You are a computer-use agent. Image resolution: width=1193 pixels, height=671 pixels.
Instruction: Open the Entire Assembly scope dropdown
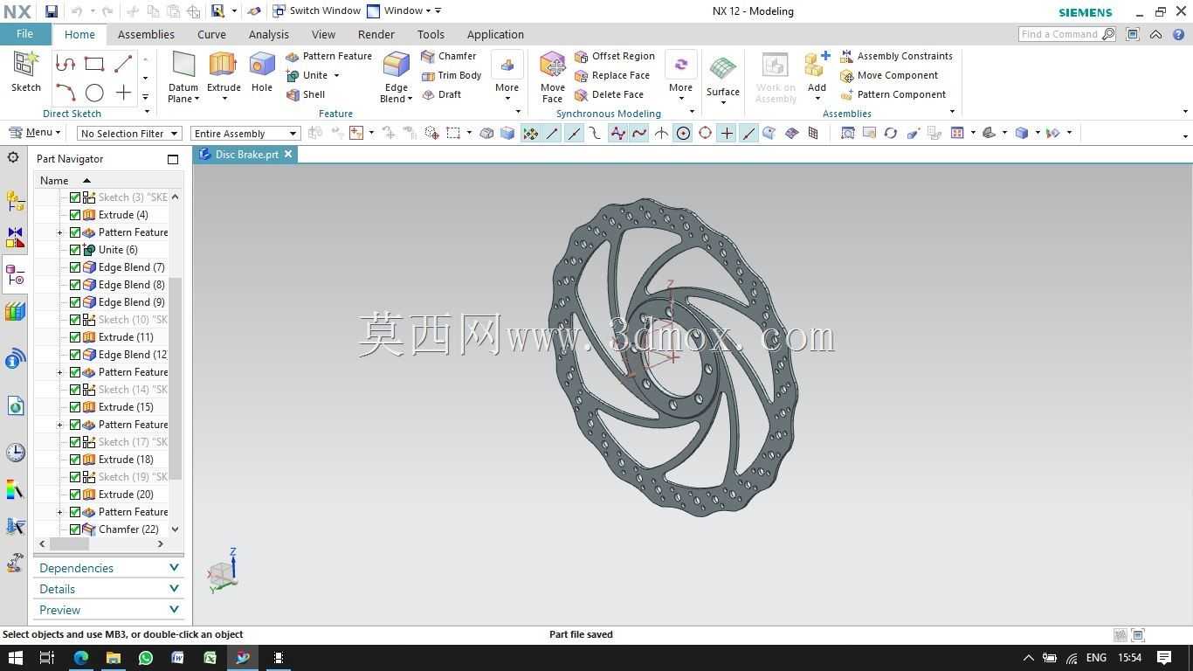click(245, 134)
